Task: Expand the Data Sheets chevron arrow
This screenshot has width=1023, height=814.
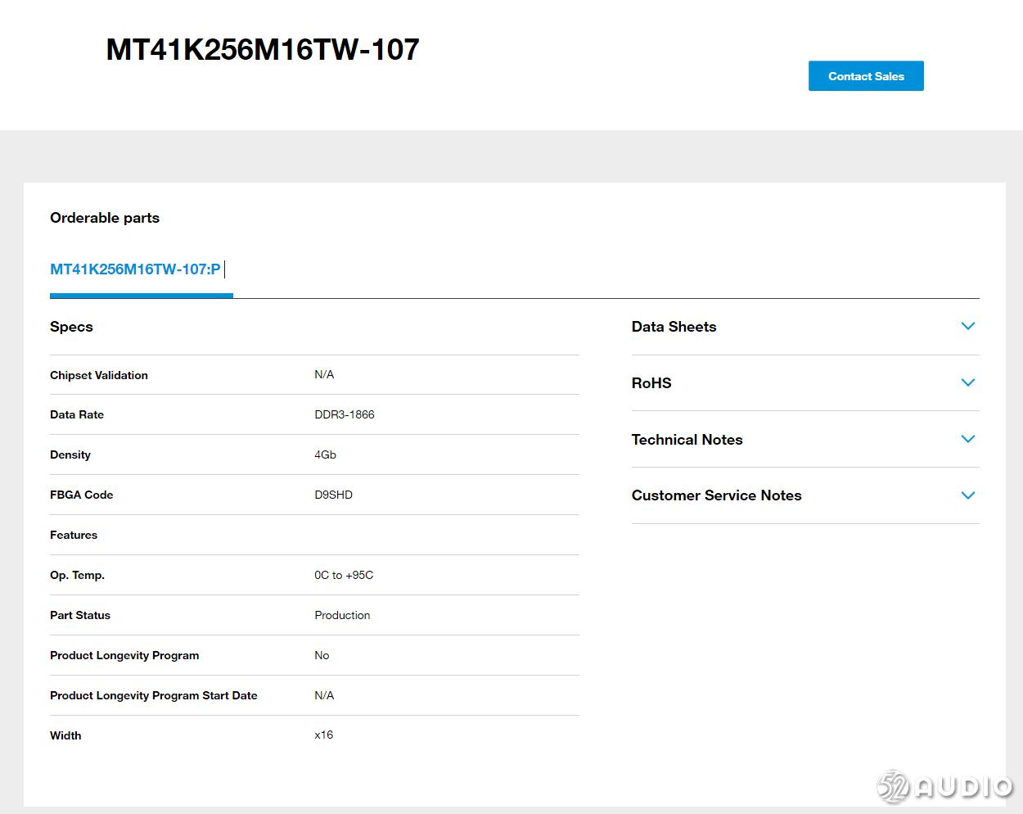Action: coord(967,327)
